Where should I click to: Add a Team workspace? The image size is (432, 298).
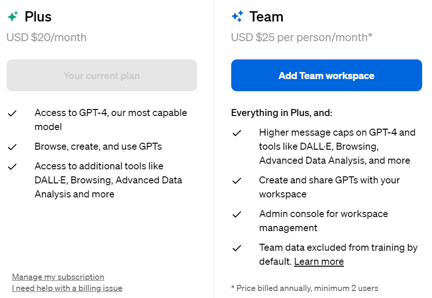click(x=327, y=75)
